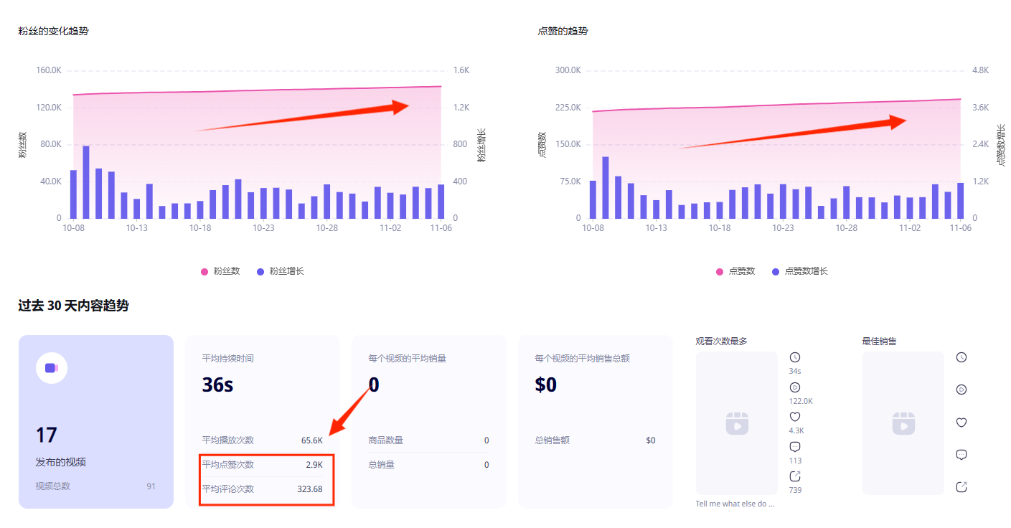Click the heart likes icon under 观看次数最多
1011x528 pixels.
[794, 417]
